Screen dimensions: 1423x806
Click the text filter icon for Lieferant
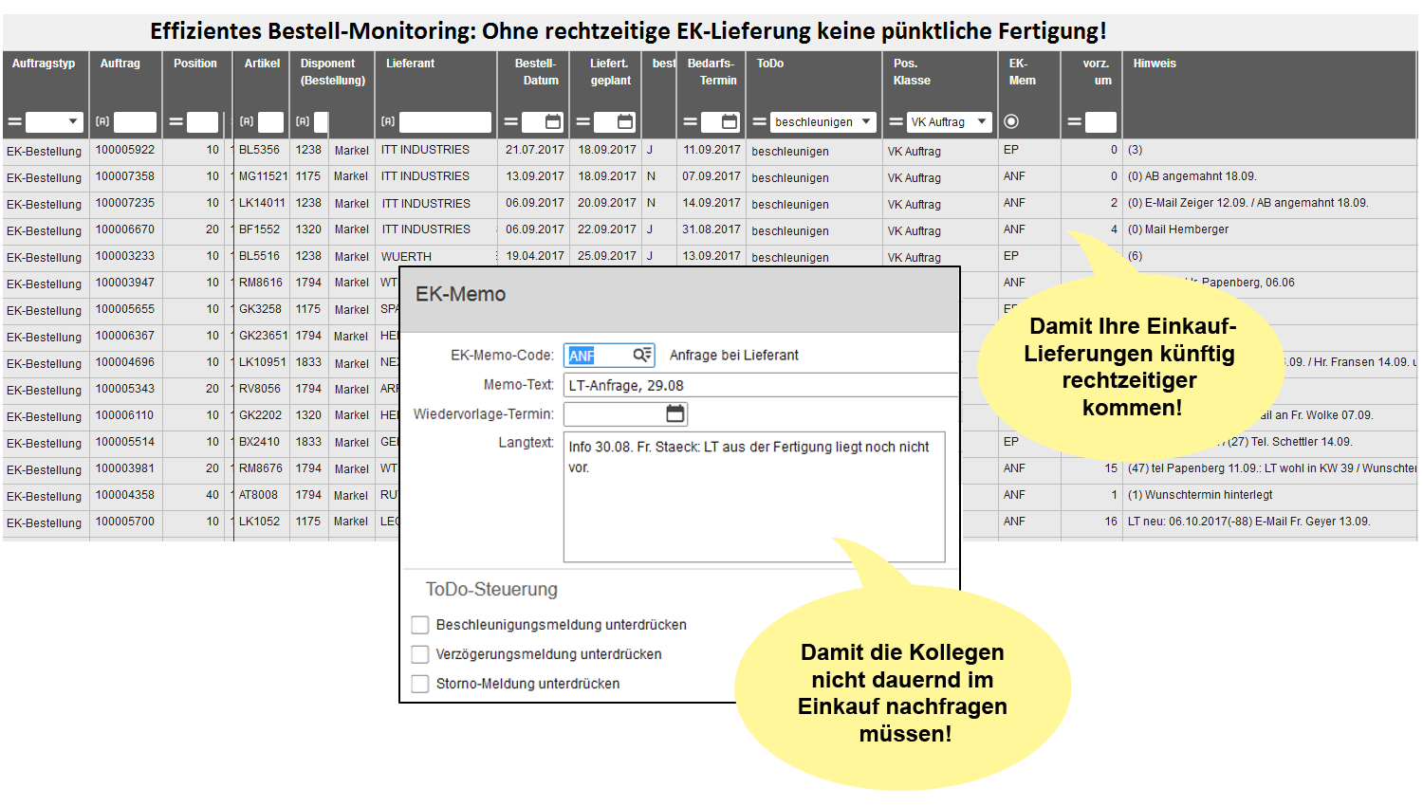(x=388, y=121)
